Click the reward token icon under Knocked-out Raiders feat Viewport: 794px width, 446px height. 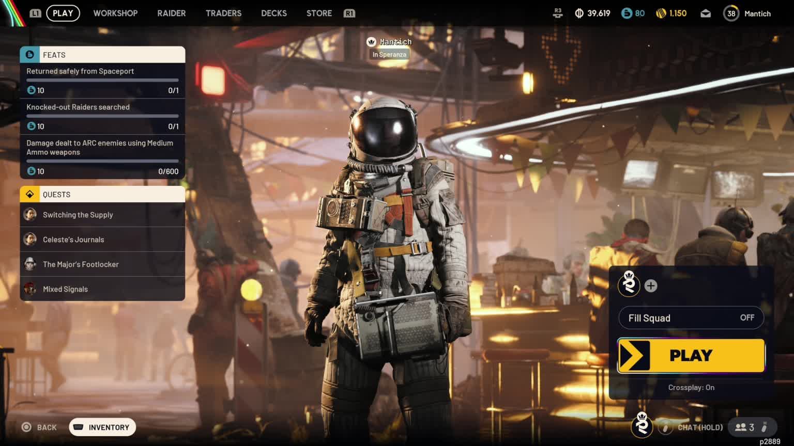(31, 126)
